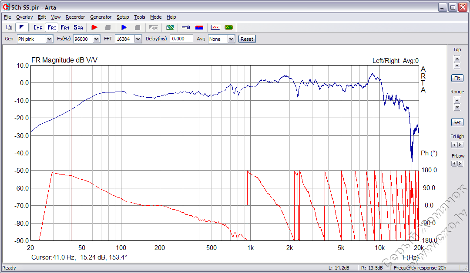Click the ABC text label icon
This screenshot has height=273, width=470.
[x=154, y=27]
